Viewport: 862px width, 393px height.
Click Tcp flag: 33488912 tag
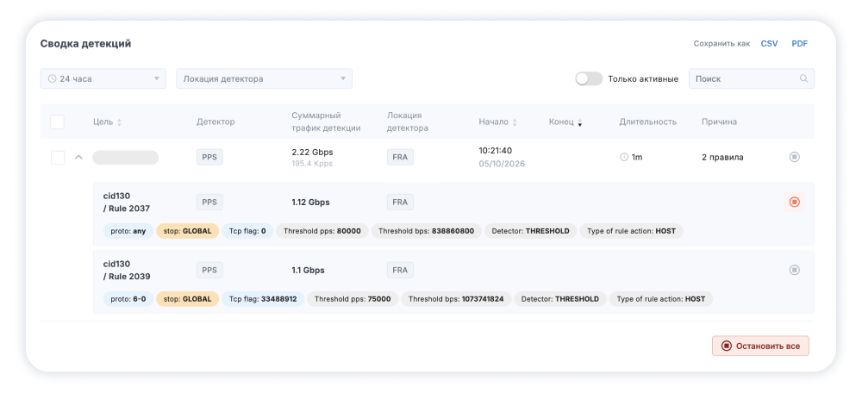[x=263, y=299]
